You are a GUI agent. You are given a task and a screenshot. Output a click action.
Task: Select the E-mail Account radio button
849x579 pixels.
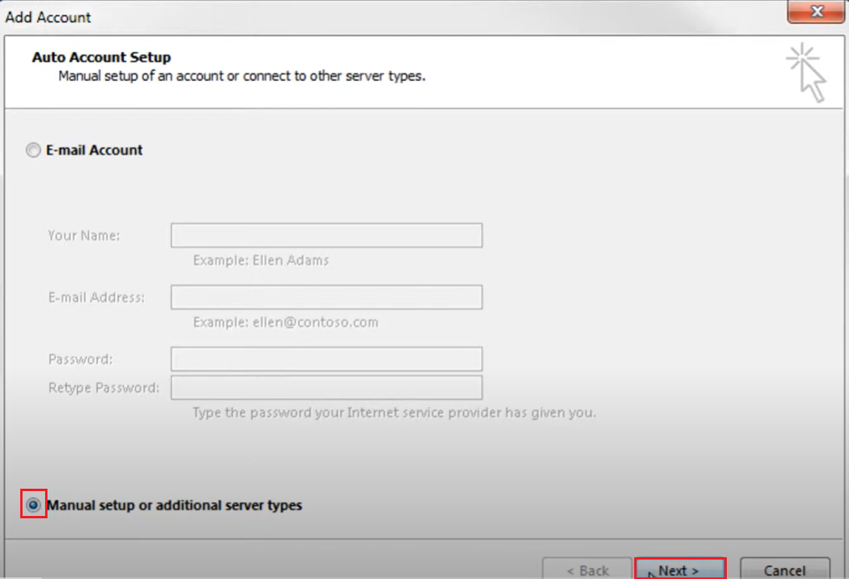[x=33, y=151]
